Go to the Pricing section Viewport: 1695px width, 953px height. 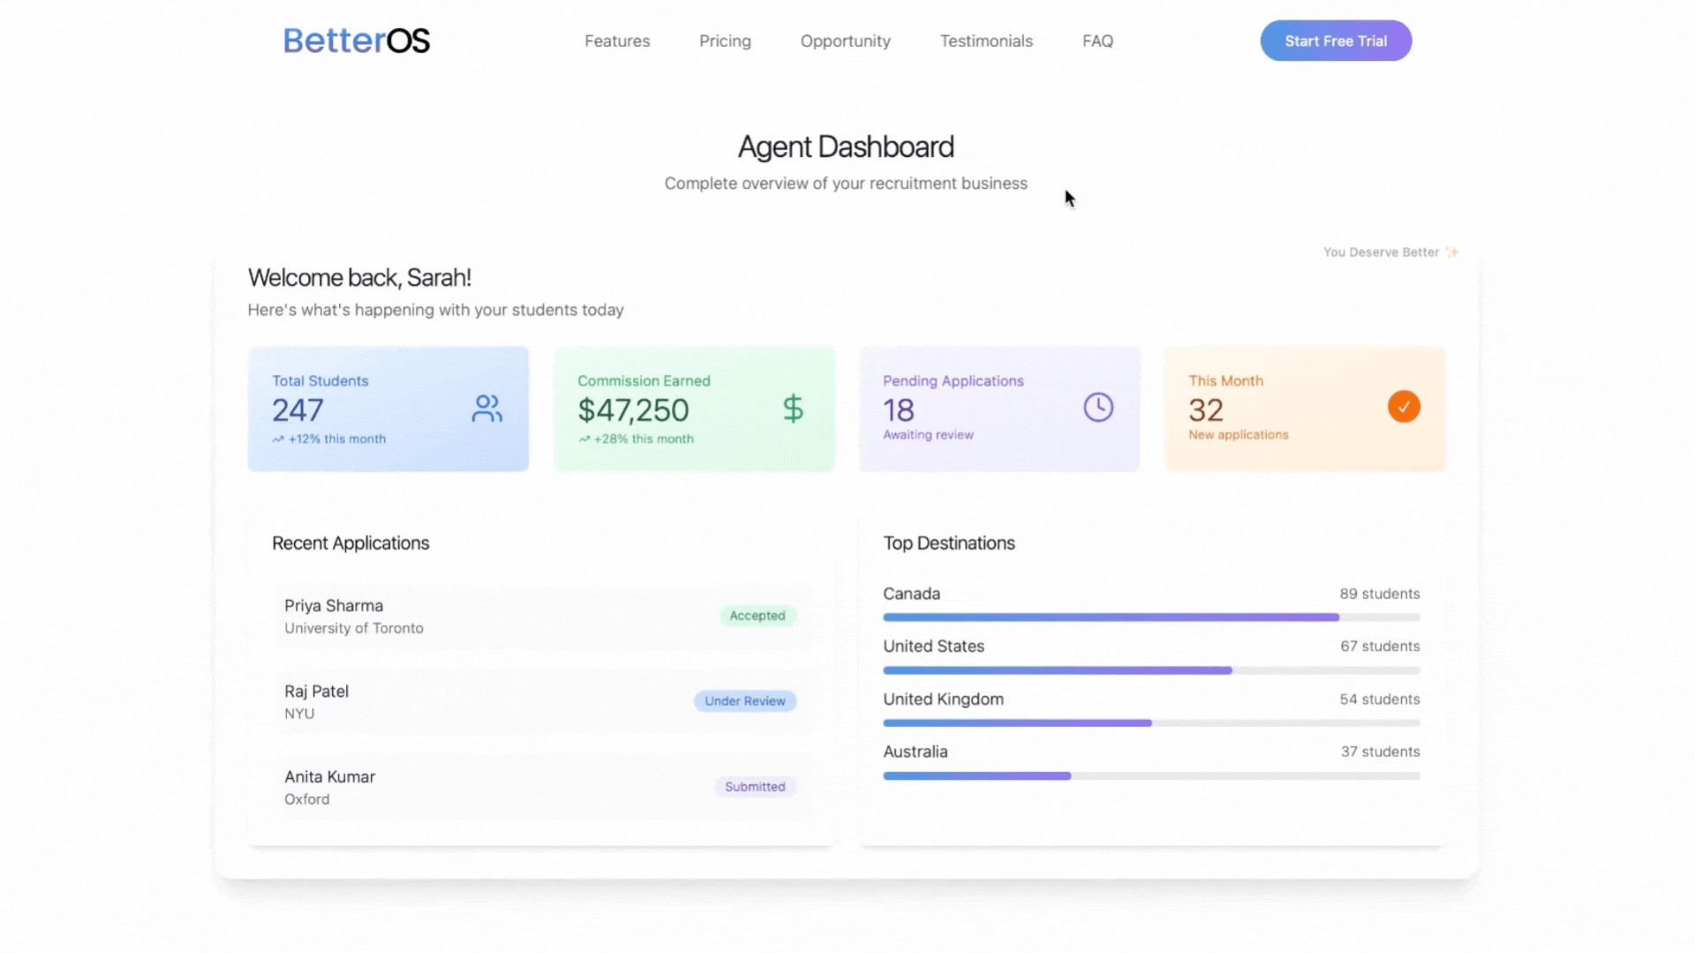click(x=724, y=41)
